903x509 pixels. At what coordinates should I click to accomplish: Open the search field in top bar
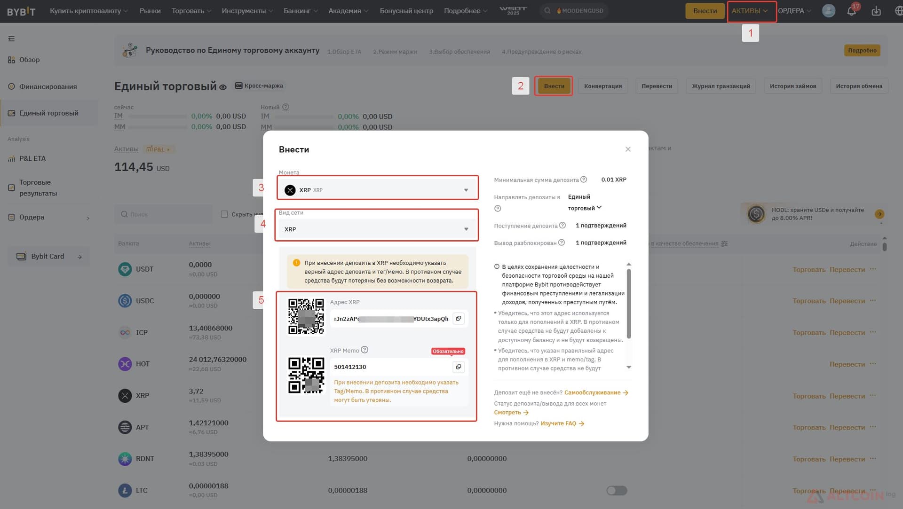[x=574, y=11]
